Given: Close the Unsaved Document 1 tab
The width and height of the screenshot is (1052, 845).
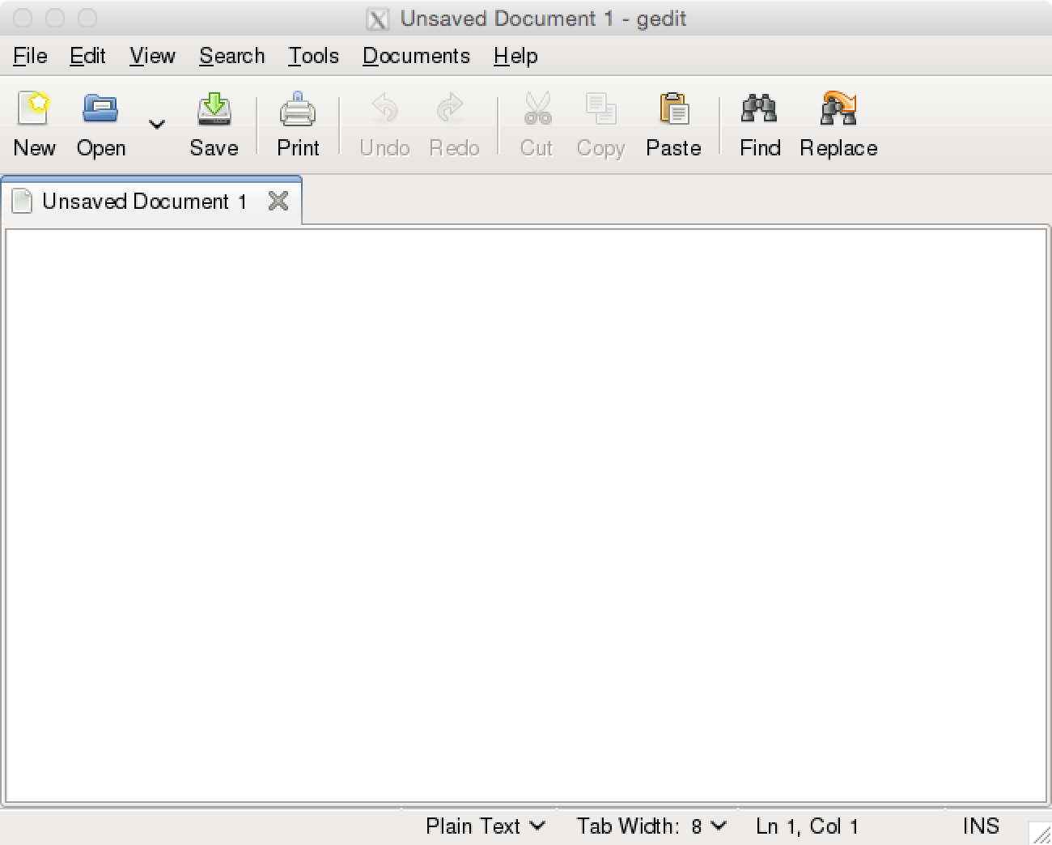Looking at the screenshot, I should click(278, 201).
